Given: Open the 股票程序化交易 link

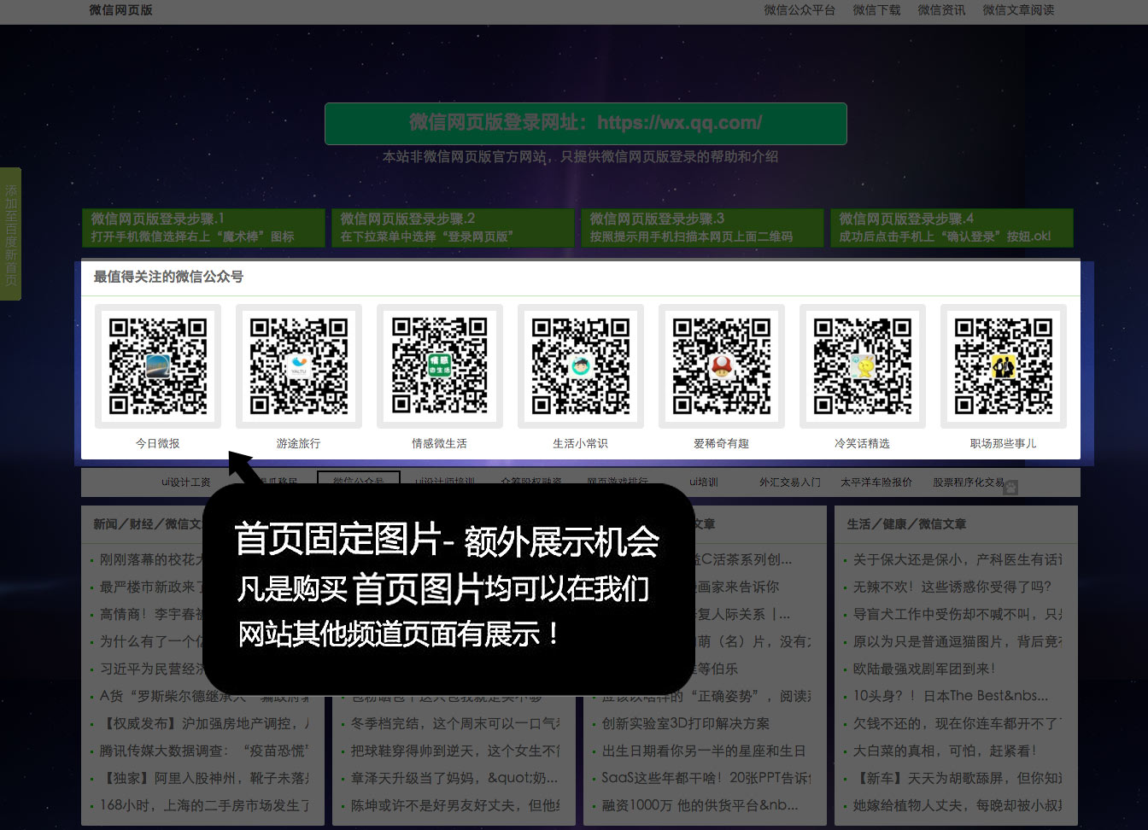Looking at the screenshot, I should tap(968, 482).
